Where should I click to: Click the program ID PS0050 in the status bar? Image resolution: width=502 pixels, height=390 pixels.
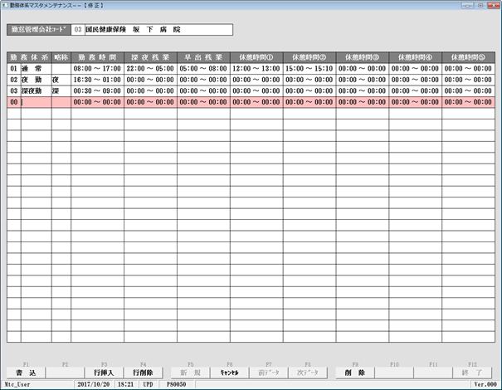(x=177, y=384)
